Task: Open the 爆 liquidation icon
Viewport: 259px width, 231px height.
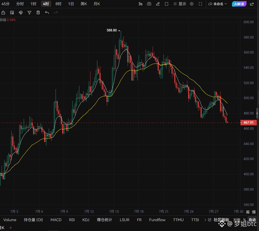Action: [x=254, y=212]
